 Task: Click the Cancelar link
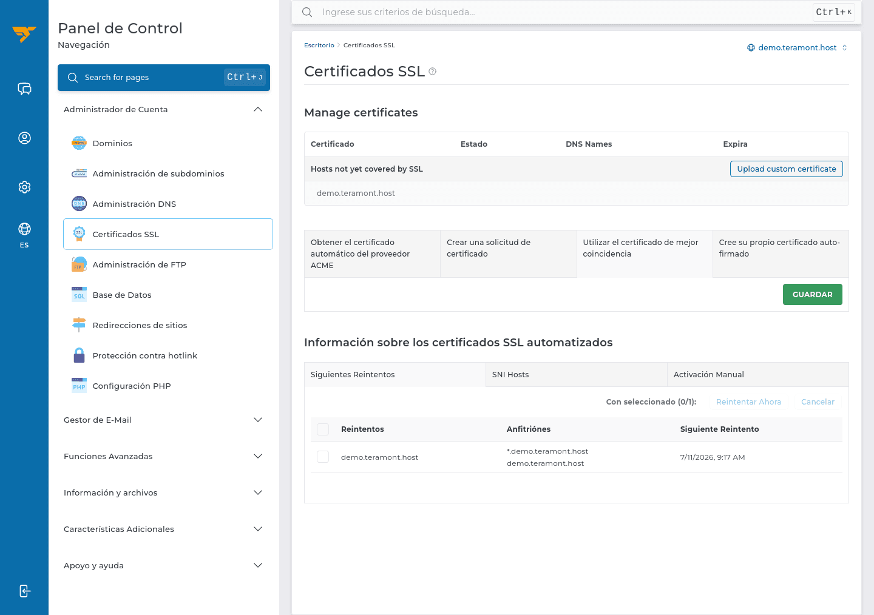pos(818,402)
